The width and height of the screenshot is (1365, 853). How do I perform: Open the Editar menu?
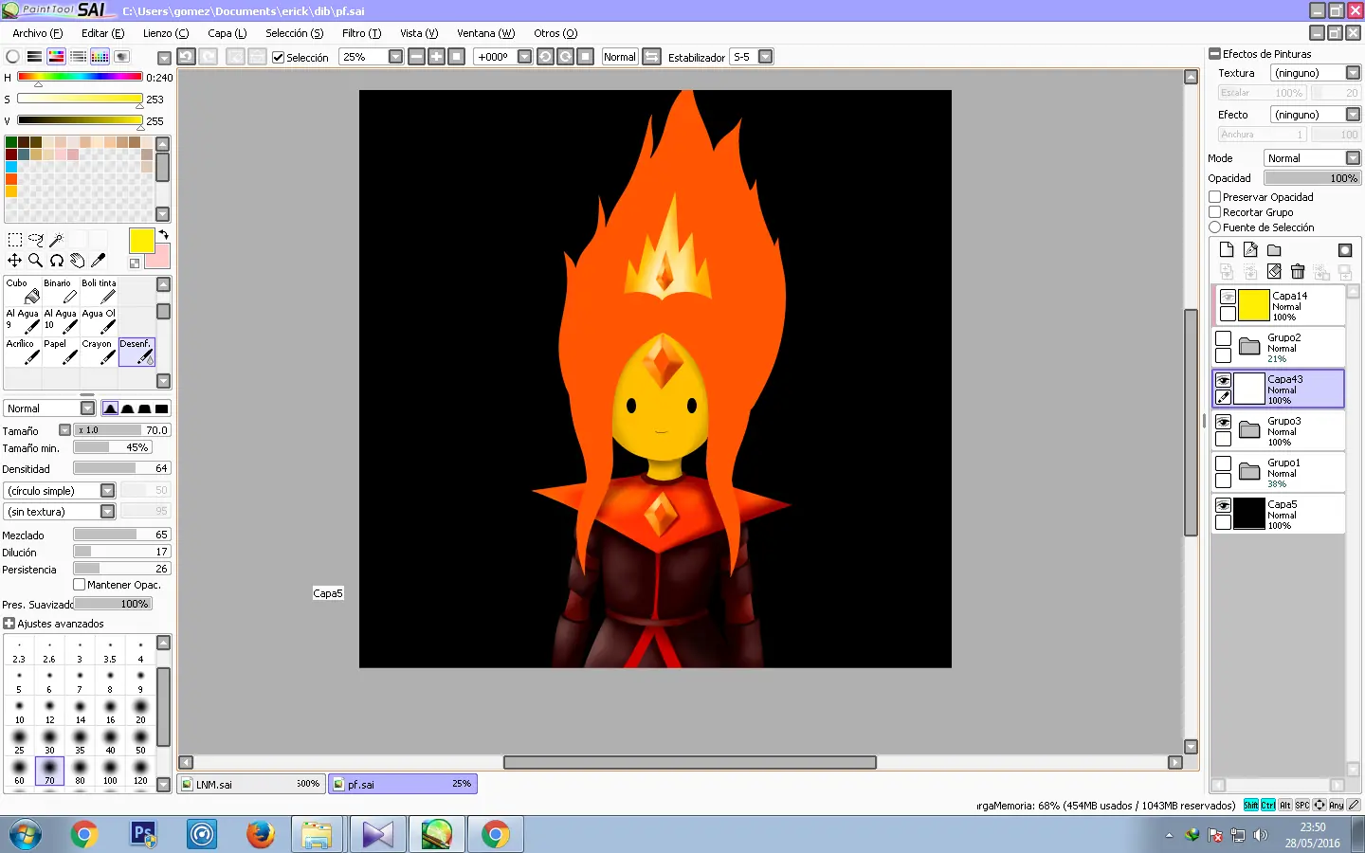(102, 33)
